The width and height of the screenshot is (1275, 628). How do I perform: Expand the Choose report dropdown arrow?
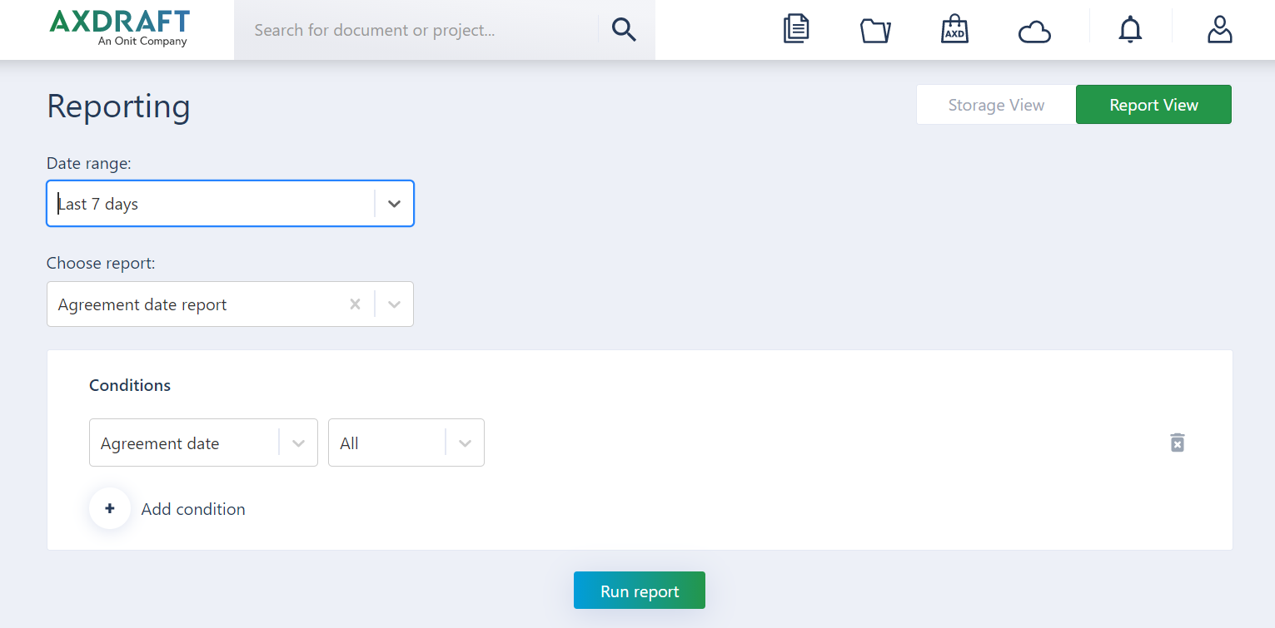(394, 304)
